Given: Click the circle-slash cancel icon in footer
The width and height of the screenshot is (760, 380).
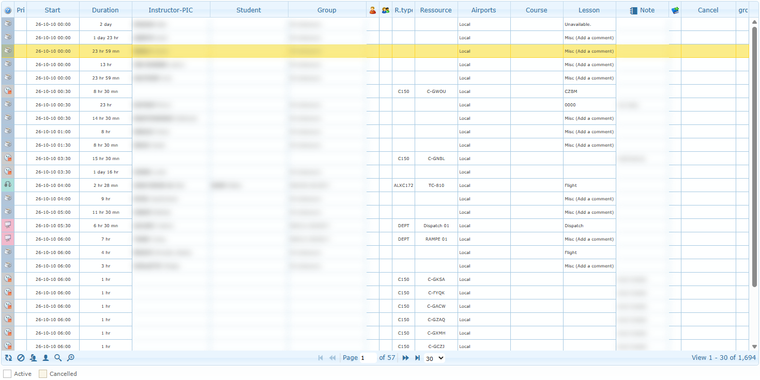Looking at the screenshot, I should pos(21,358).
